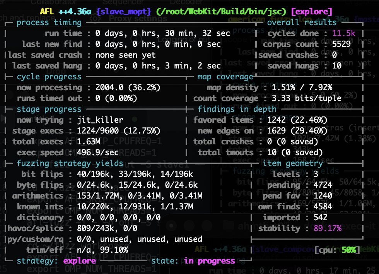
Task: Click pending value 4724
Action: click(323, 185)
